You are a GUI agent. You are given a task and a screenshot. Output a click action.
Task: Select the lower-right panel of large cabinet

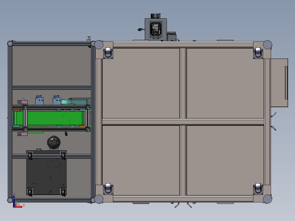click(x=225, y=160)
